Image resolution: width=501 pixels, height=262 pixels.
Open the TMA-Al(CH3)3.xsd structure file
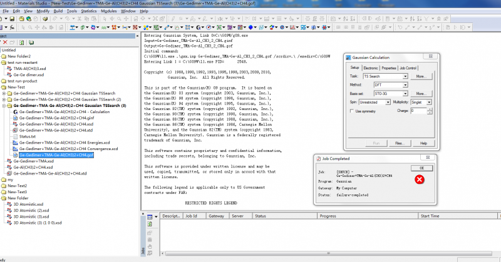[x=29, y=68]
